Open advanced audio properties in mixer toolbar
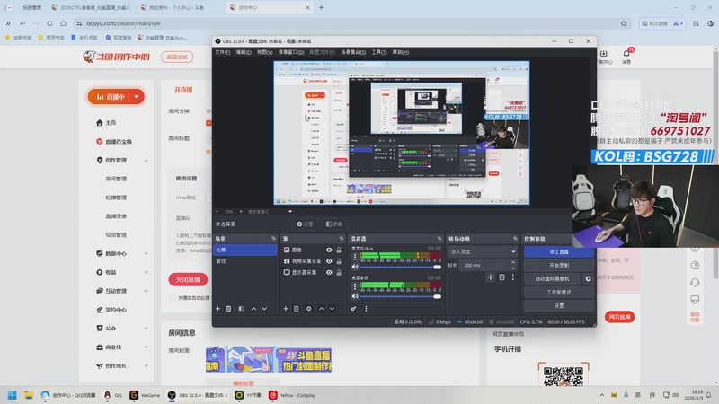This screenshot has height=404, width=719. [353, 309]
